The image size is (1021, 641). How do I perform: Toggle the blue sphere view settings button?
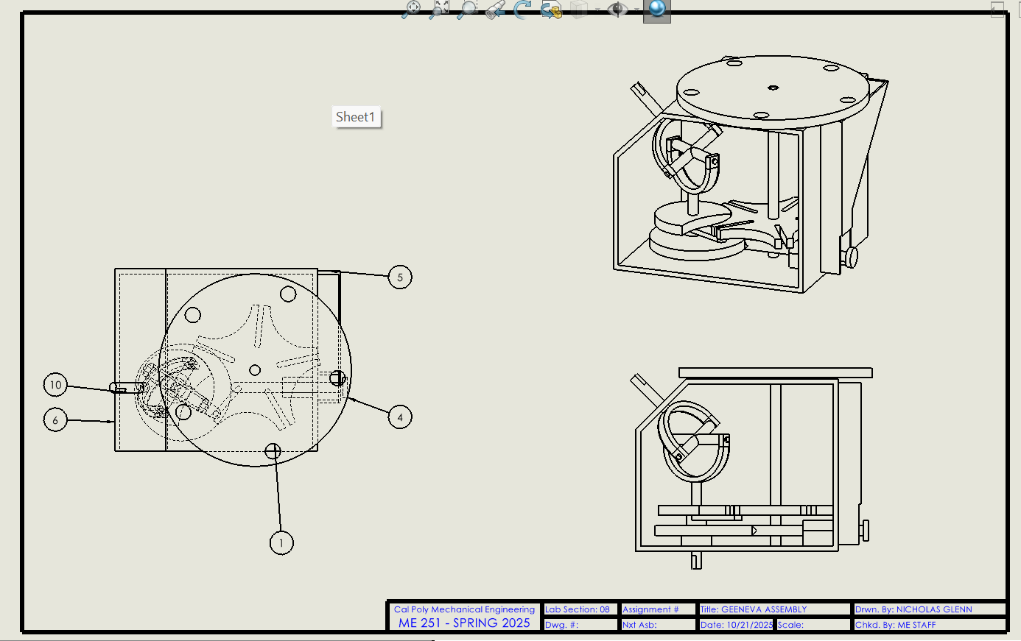(x=656, y=9)
